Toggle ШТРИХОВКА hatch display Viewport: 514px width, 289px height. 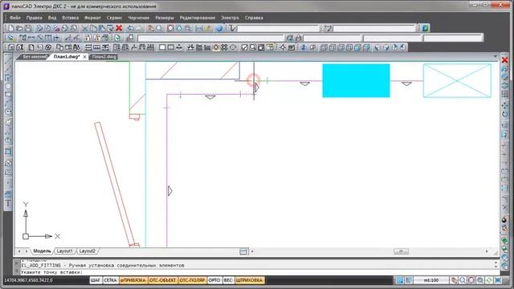250,280
